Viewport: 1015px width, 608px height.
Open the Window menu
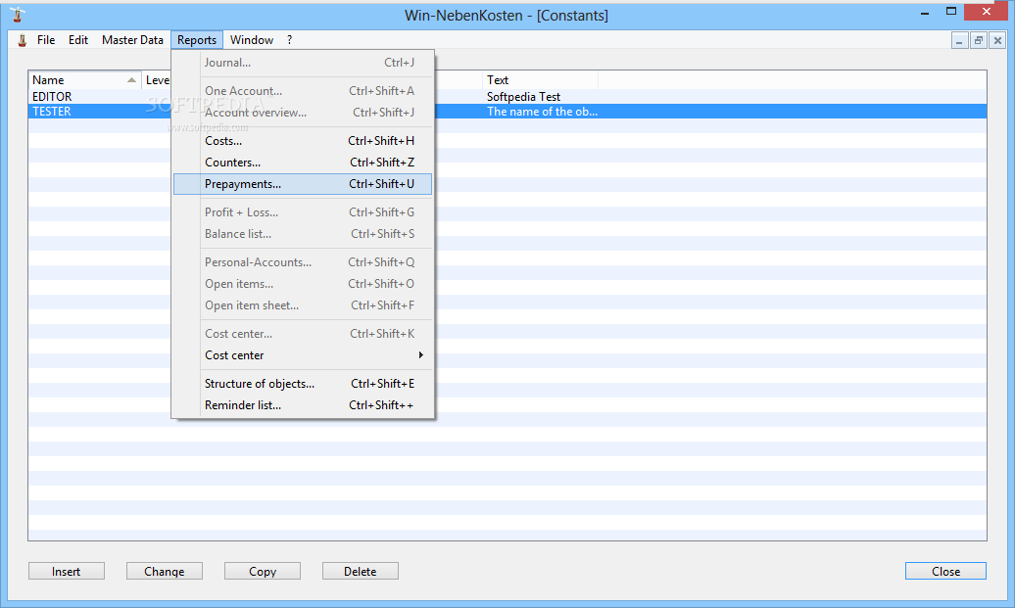[252, 40]
